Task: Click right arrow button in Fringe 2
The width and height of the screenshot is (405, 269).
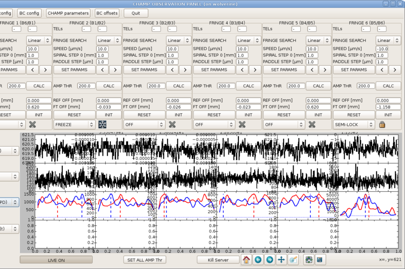Action: click(115, 70)
